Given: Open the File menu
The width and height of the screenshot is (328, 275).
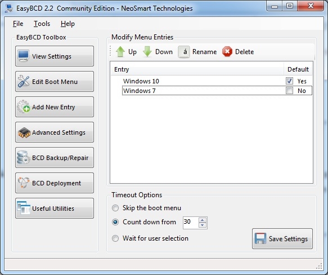Looking at the screenshot, I should coord(18,24).
